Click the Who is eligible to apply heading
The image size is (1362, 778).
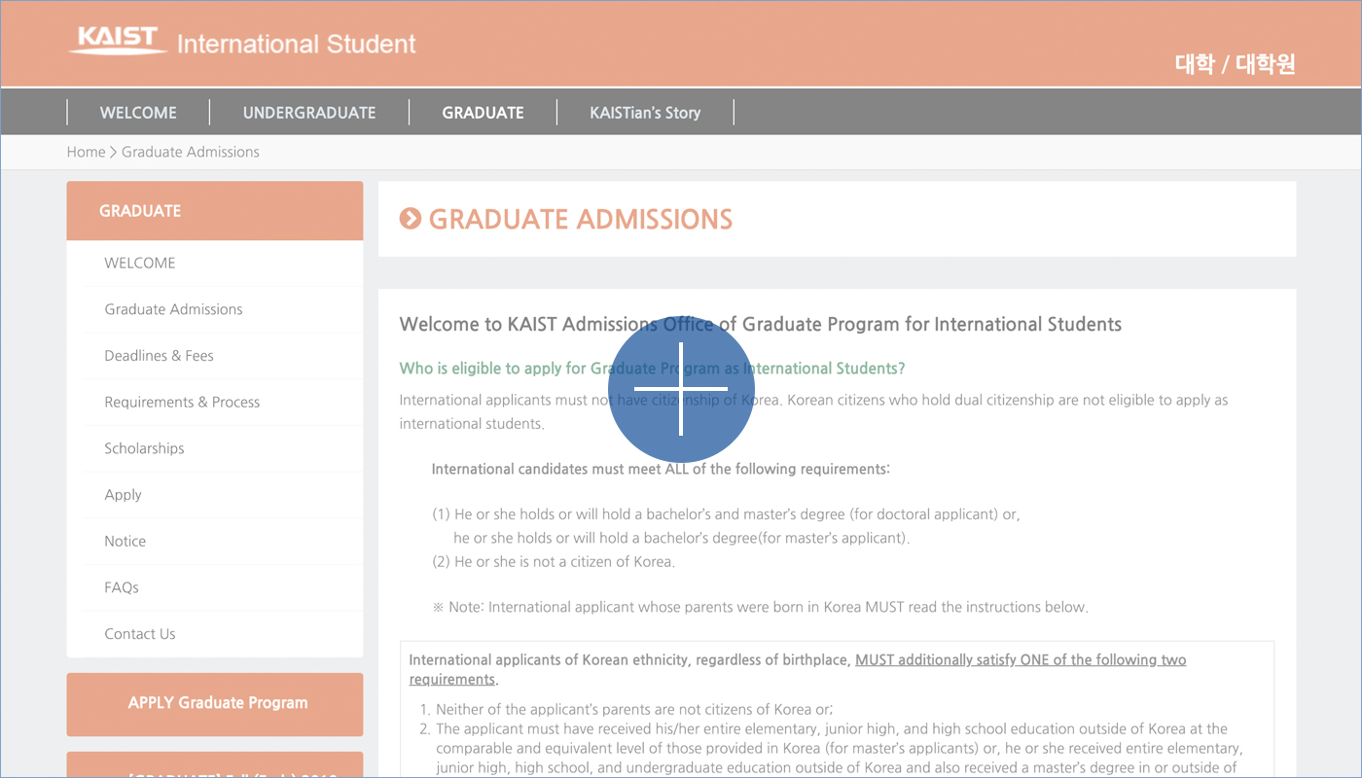(x=652, y=369)
